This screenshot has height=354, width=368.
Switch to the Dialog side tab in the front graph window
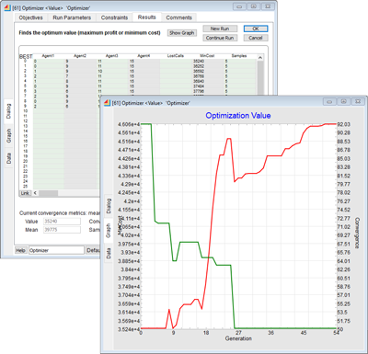pyautogui.click(x=109, y=206)
